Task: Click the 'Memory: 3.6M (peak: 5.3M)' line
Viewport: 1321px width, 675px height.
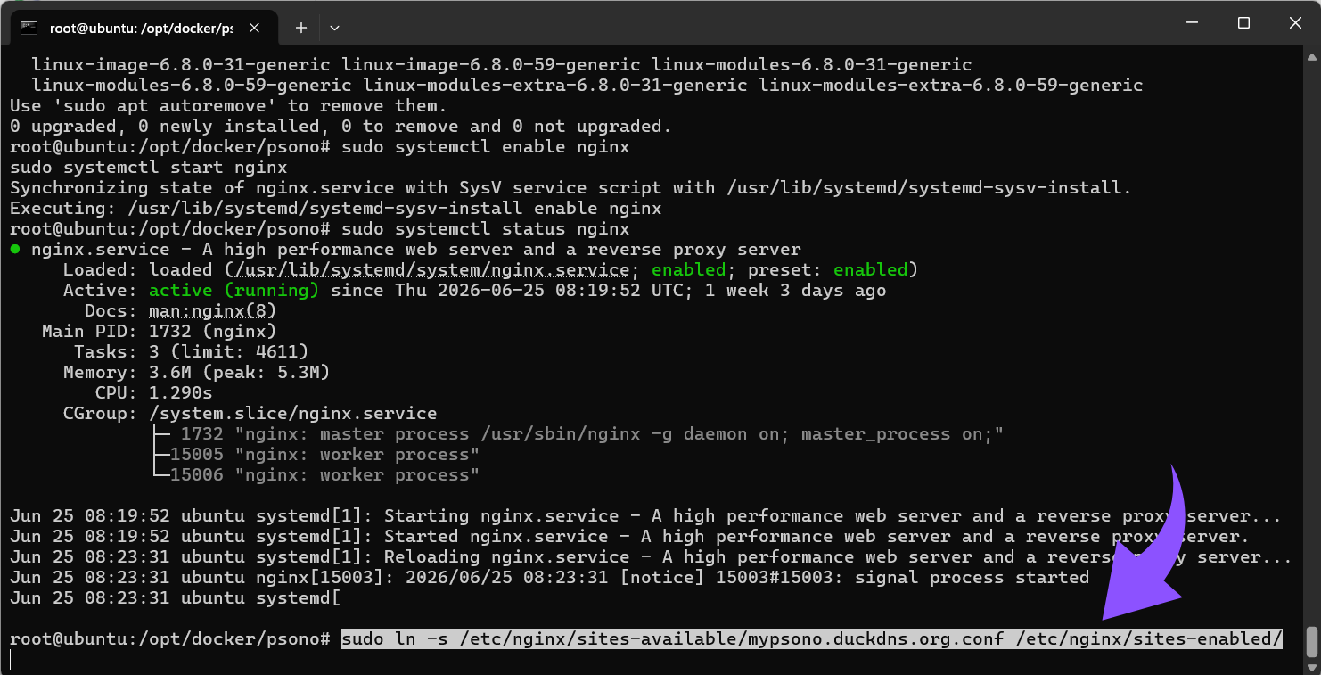Action: click(197, 372)
